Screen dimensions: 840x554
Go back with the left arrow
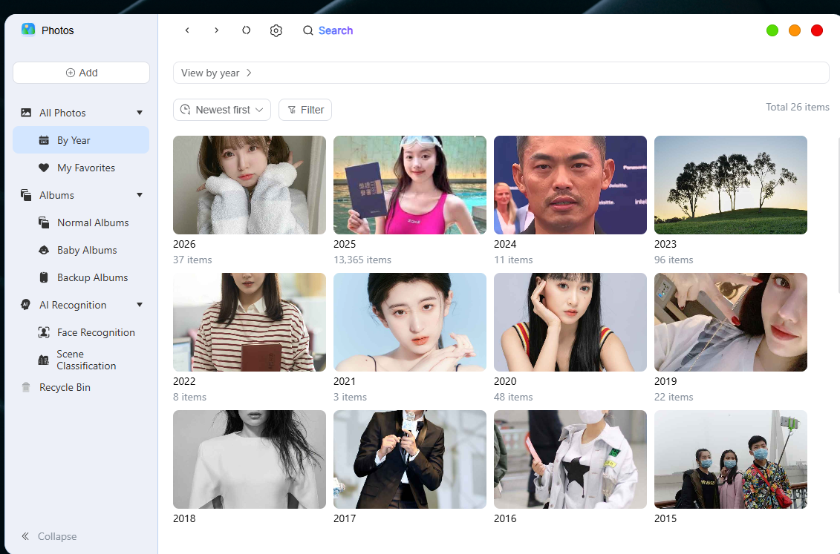pyautogui.click(x=187, y=30)
